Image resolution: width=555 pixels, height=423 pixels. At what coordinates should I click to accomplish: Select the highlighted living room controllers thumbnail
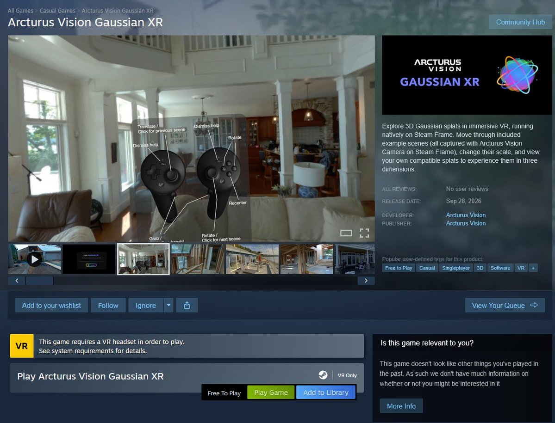coord(143,259)
